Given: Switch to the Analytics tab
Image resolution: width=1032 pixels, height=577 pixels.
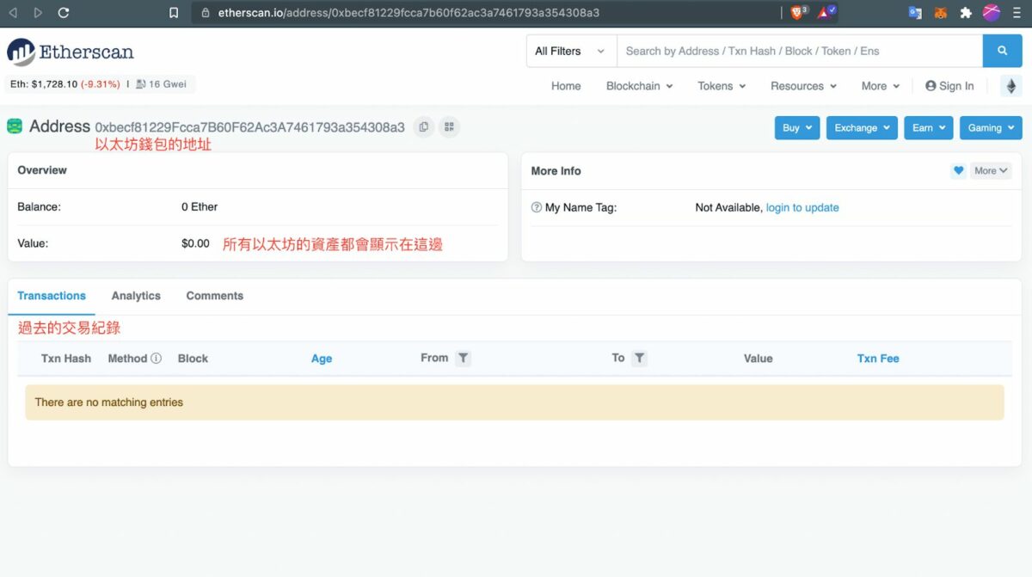Looking at the screenshot, I should (135, 295).
